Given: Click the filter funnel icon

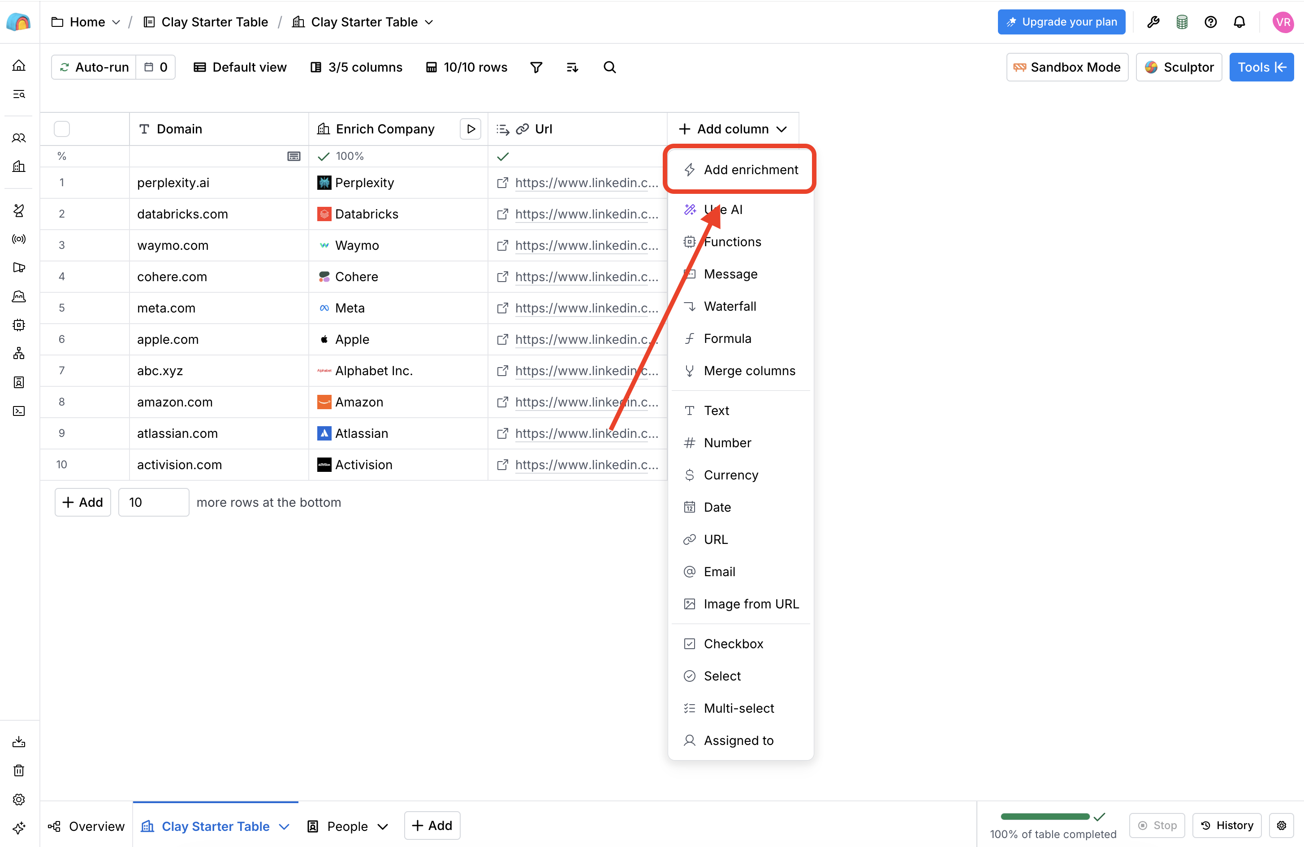Looking at the screenshot, I should 536,67.
